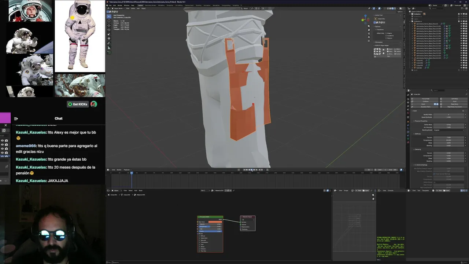This screenshot has height=264, width=469.
Task: Open the Edit menu
Action: point(114,5)
